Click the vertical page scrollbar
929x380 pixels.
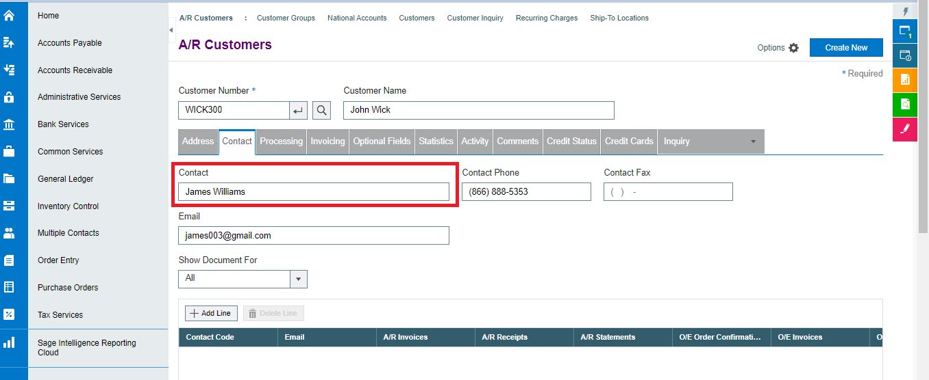pos(923,116)
